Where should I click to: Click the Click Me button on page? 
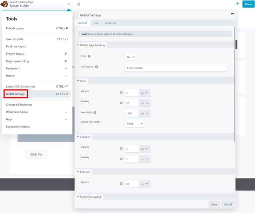coord(36,154)
